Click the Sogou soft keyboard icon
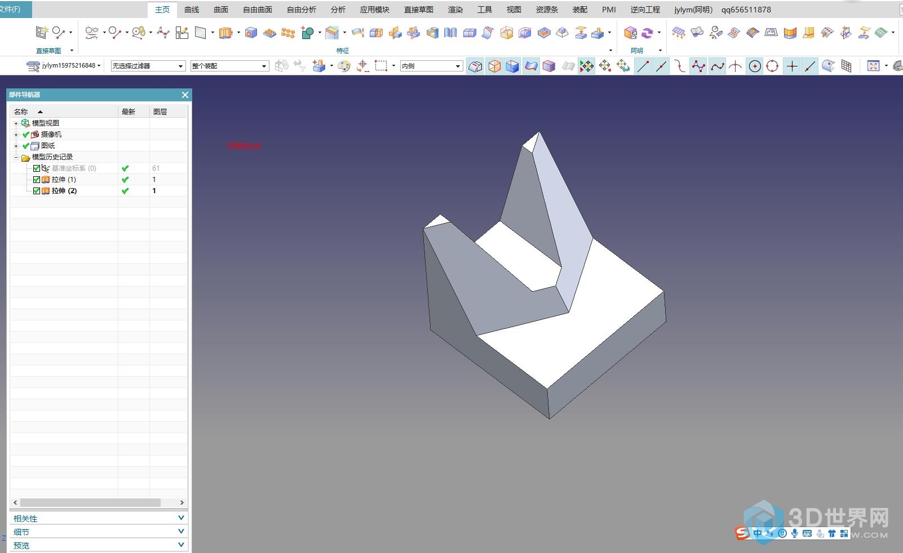Screen dimensions: 903x553 click(807, 533)
